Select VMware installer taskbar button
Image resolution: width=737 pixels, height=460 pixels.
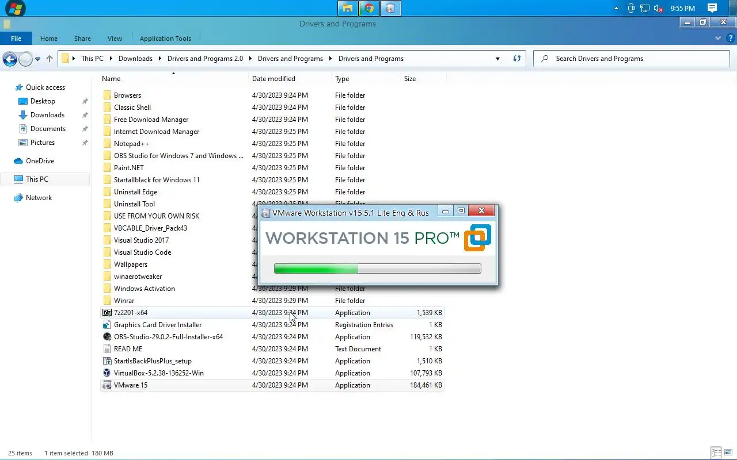pos(390,8)
